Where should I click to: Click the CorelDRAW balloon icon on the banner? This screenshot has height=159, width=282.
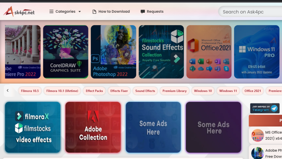[x=79, y=64]
